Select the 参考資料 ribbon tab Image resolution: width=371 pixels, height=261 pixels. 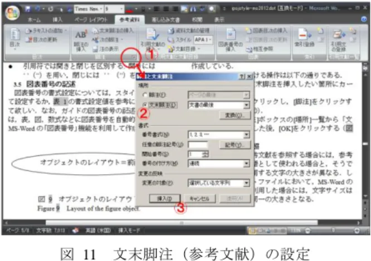tap(129, 20)
